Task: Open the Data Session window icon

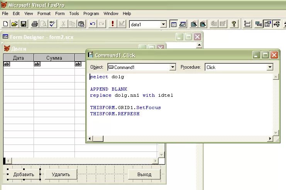Action: coord(183,24)
